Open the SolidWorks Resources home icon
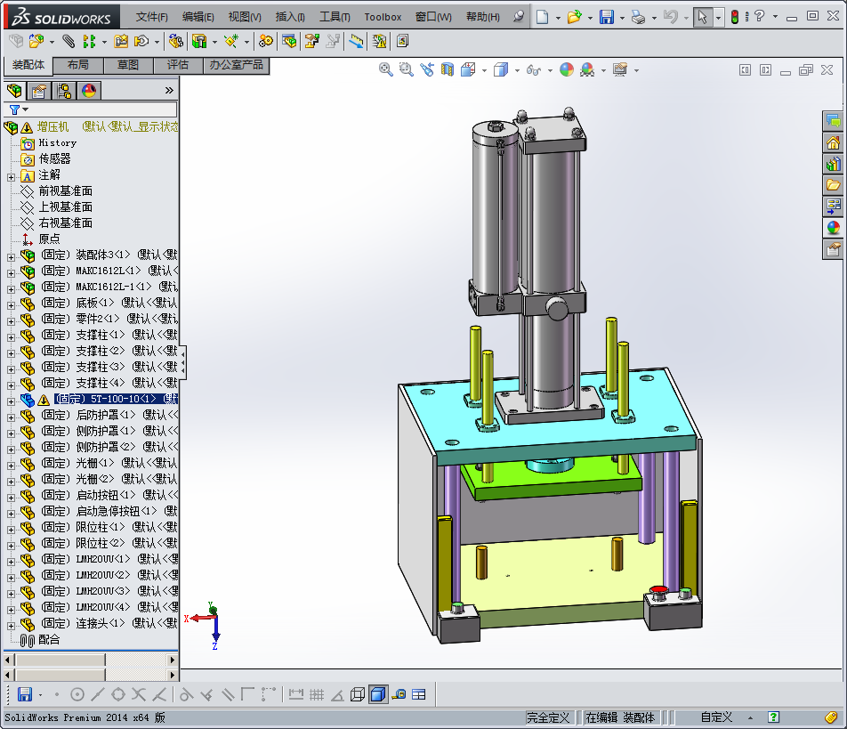The height and width of the screenshot is (729, 847). click(833, 142)
